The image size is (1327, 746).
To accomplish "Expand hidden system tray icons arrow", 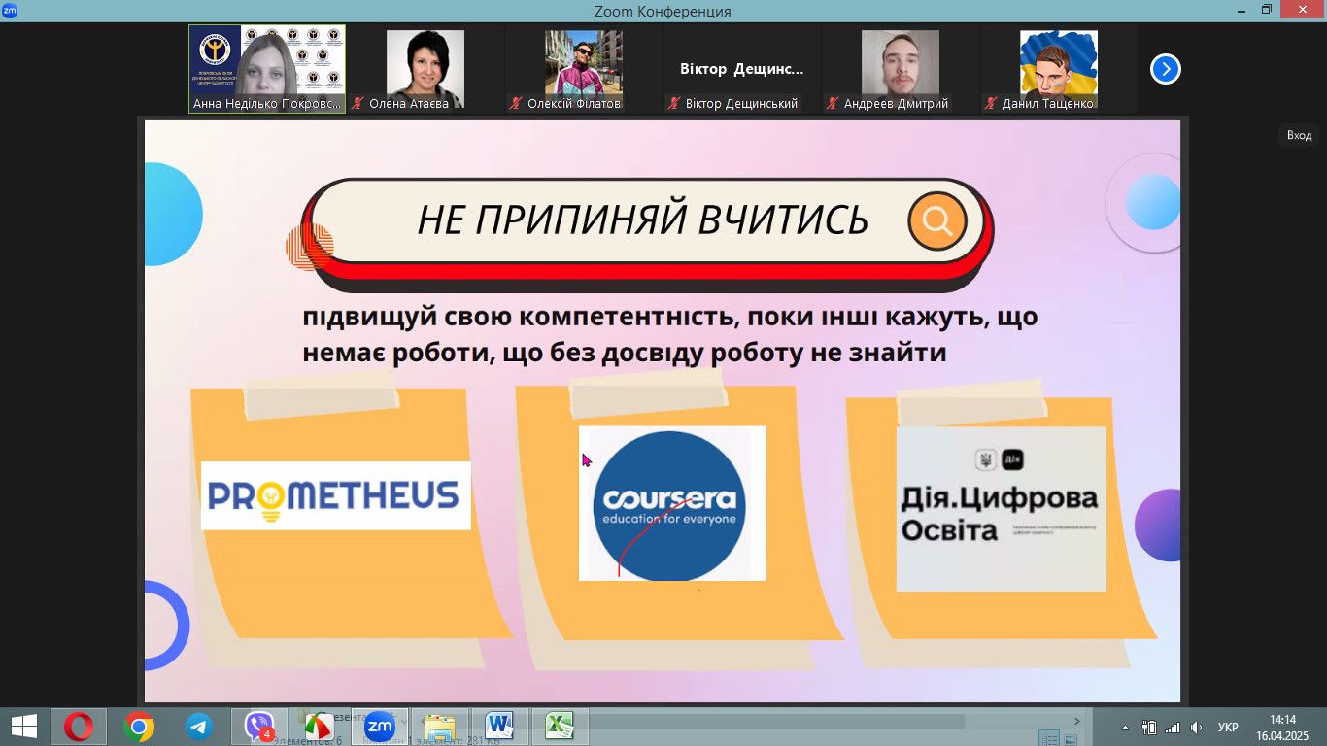I will click(x=1126, y=727).
